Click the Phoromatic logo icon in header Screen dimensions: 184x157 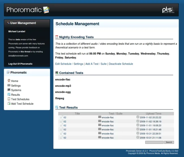coord(46,10)
